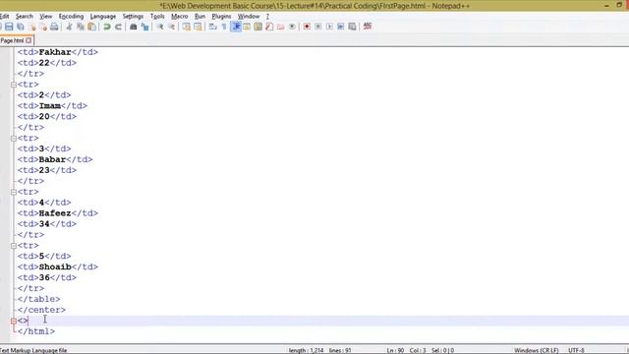This screenshot has height=354, width=629.
Task: Collapse the tr block above the Shoaib row
Action: 14,246
